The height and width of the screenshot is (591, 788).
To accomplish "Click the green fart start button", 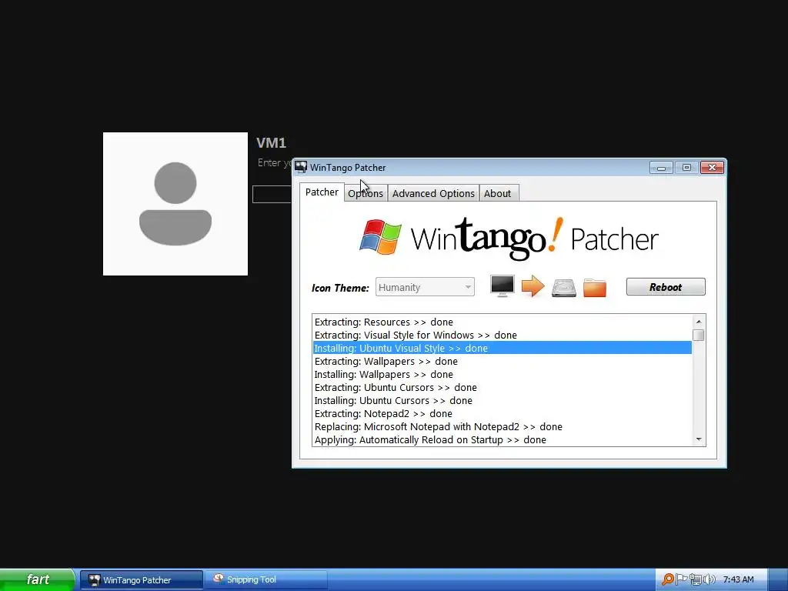I will (x=38, y=579).
